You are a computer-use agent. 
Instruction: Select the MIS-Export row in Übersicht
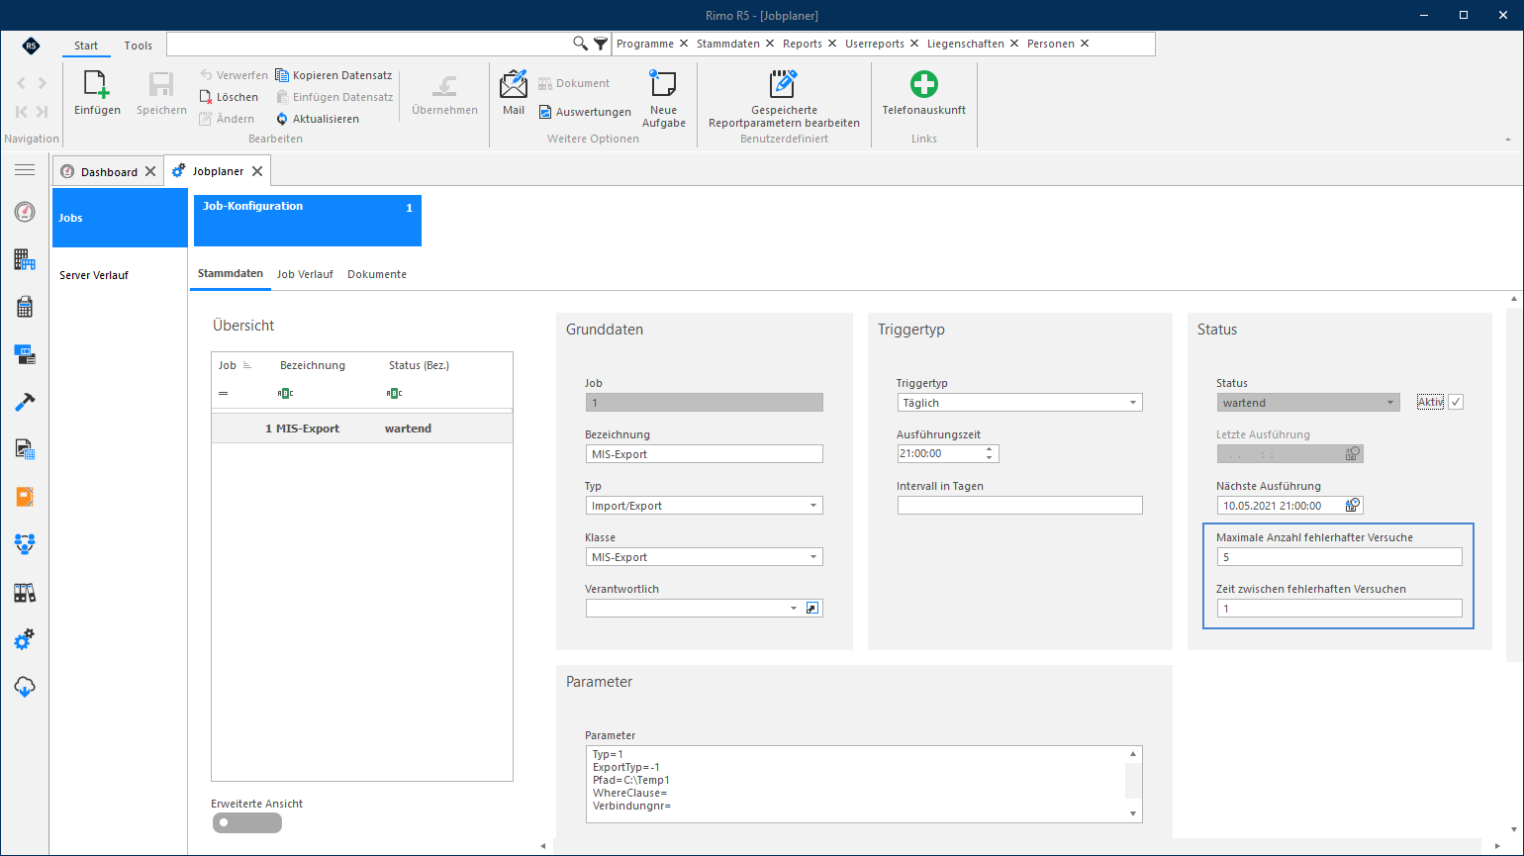pyautogui.click(x=362, y=428)
